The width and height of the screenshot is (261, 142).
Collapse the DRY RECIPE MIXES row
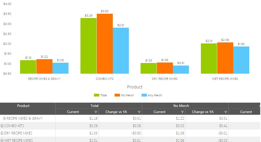click(2, 133)
